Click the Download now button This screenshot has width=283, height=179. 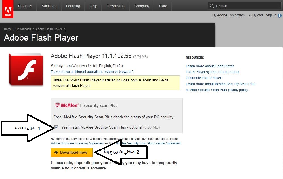(x=72, y=152)
